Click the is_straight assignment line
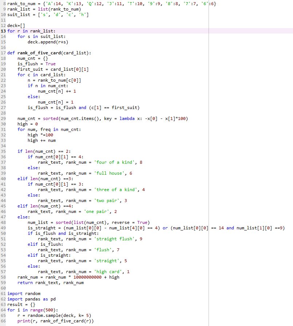Viewport: 293px width, 326px height. pos(156,228)
